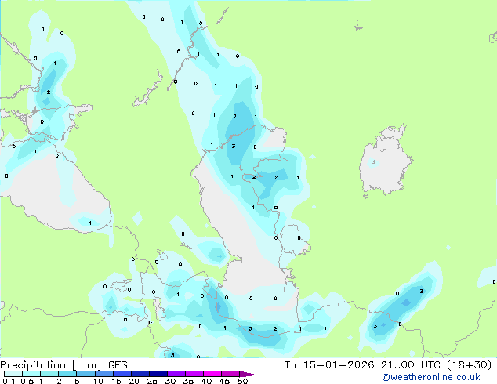
Task: Pick the 5–10 mm legend swatch
Action: tap(85, 374)
